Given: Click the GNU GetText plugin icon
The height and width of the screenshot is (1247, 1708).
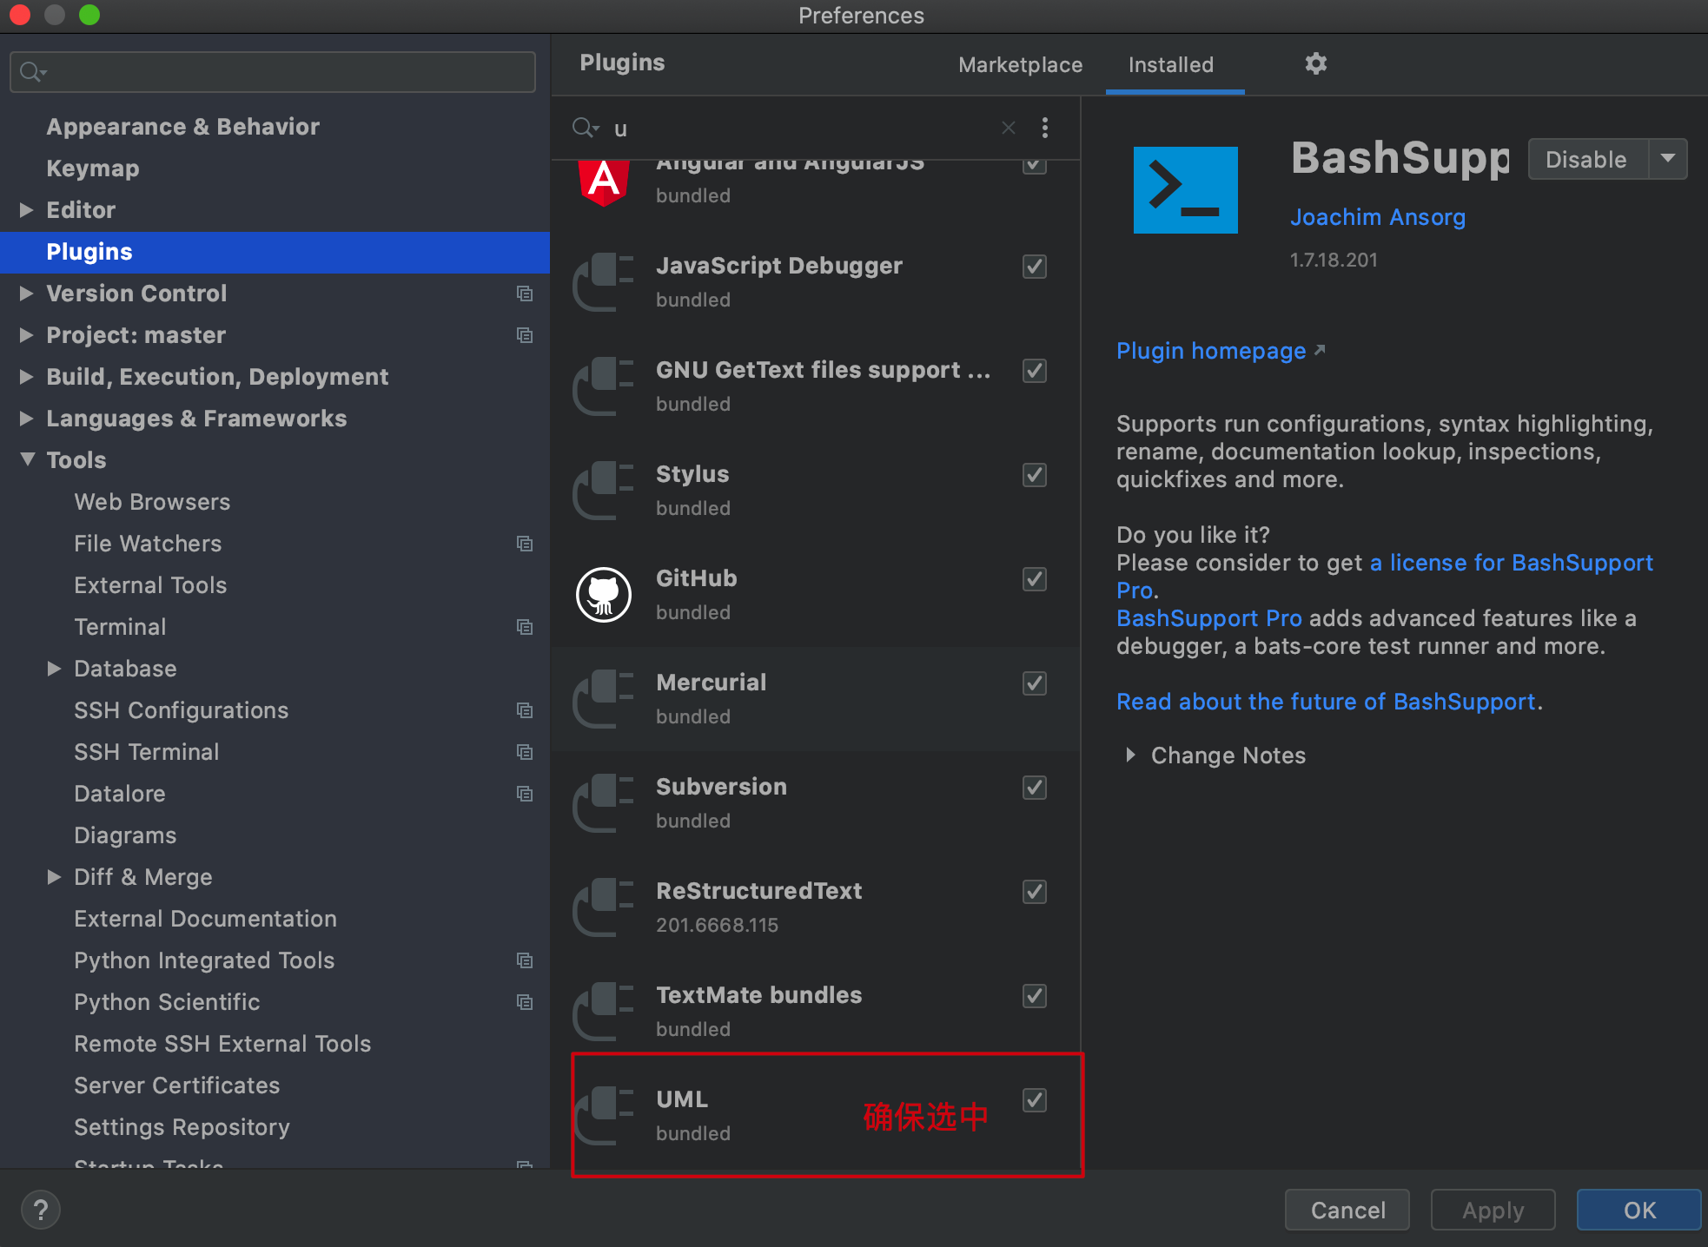Looking at the screenshot, I should (x=604, y=386).
